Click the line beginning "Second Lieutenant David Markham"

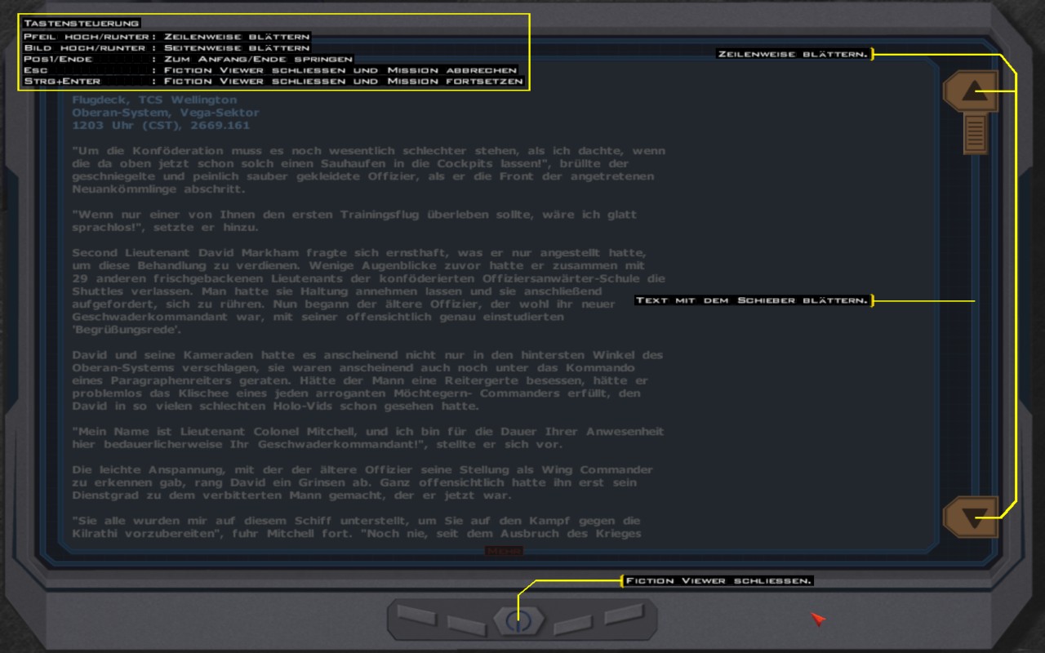tap(358, 253)
